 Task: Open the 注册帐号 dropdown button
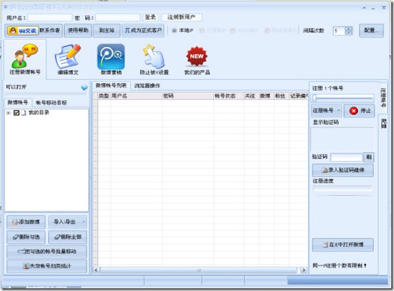(326, 111)
